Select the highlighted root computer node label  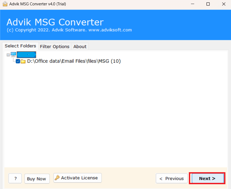point(26,55)
